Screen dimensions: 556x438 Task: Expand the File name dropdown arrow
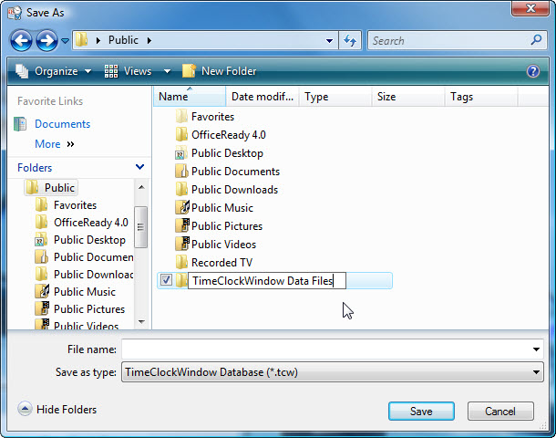(536, 349)
